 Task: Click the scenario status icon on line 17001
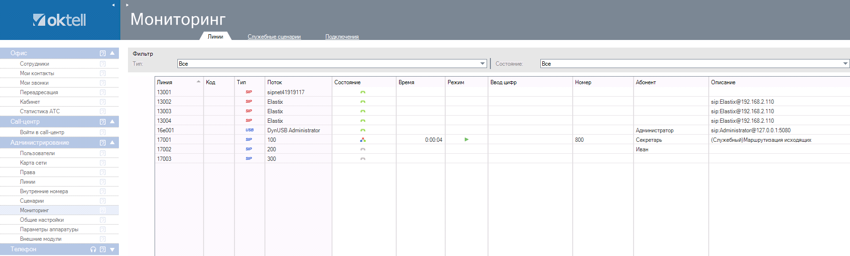pyautogui.click(x=363, y=140)
